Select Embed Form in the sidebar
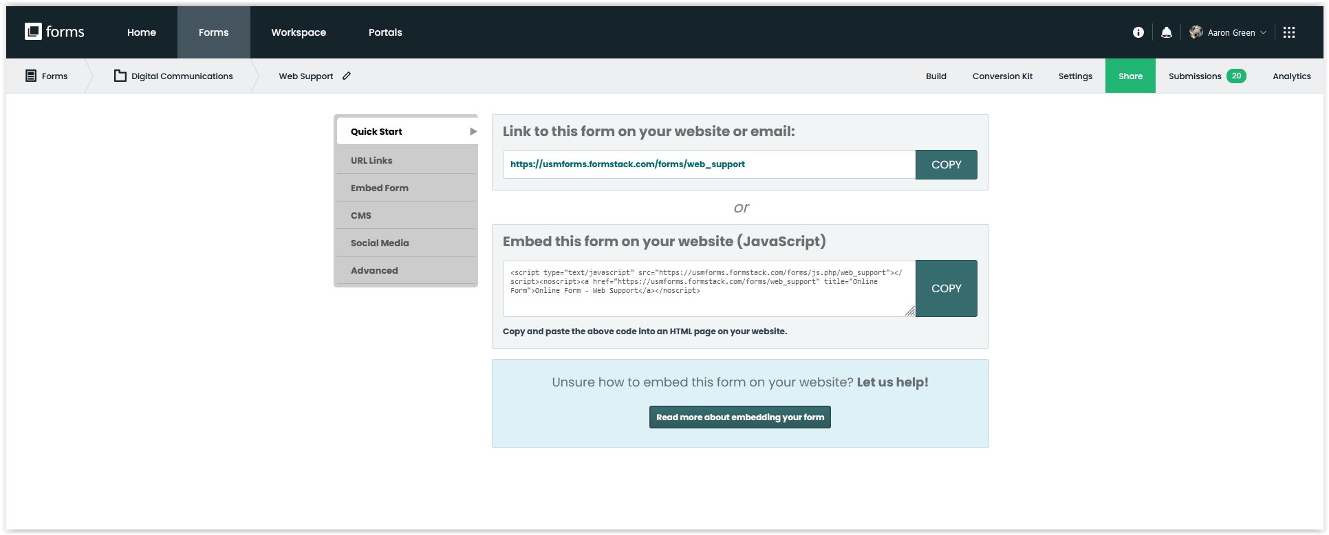The image size is (1329, 535). 406,188
